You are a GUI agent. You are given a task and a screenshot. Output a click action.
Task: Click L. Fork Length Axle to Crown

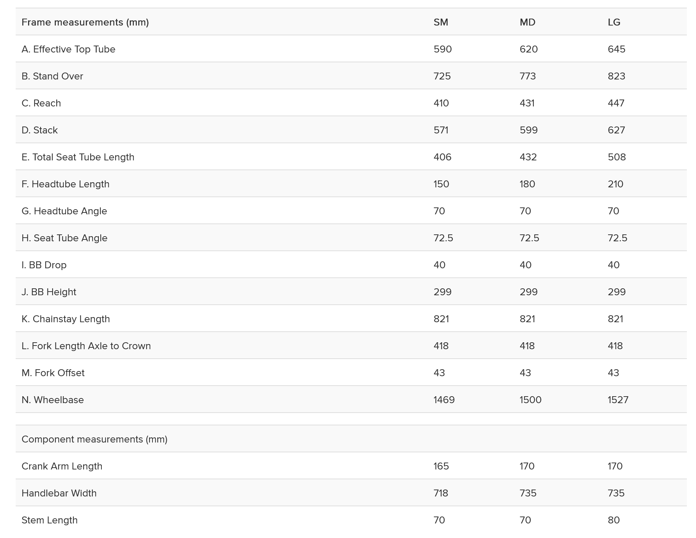[86, 346]
